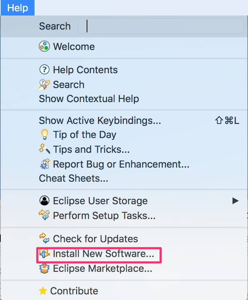The width and height of the screenshot is (248, 300).
Task: Click the Check for Updates arrows icon
Action: (44, 238)
